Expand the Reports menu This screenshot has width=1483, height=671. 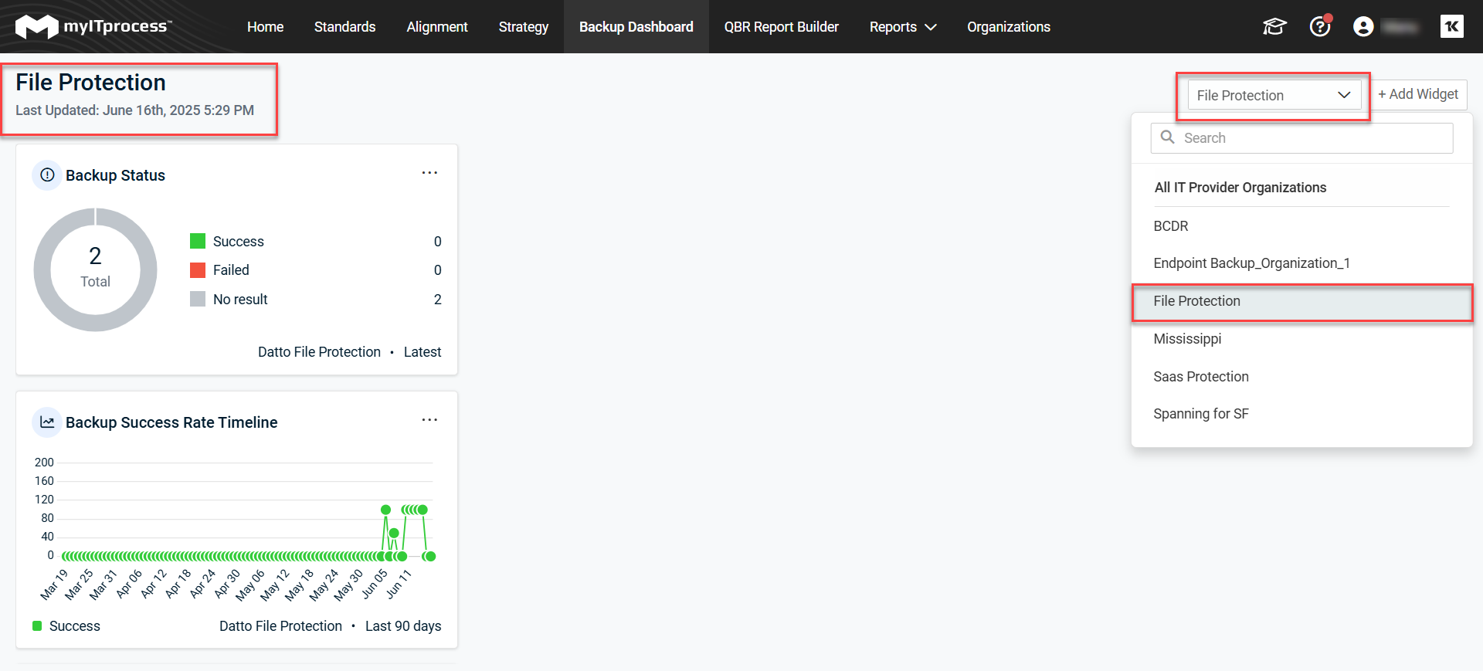pos(903,27)
